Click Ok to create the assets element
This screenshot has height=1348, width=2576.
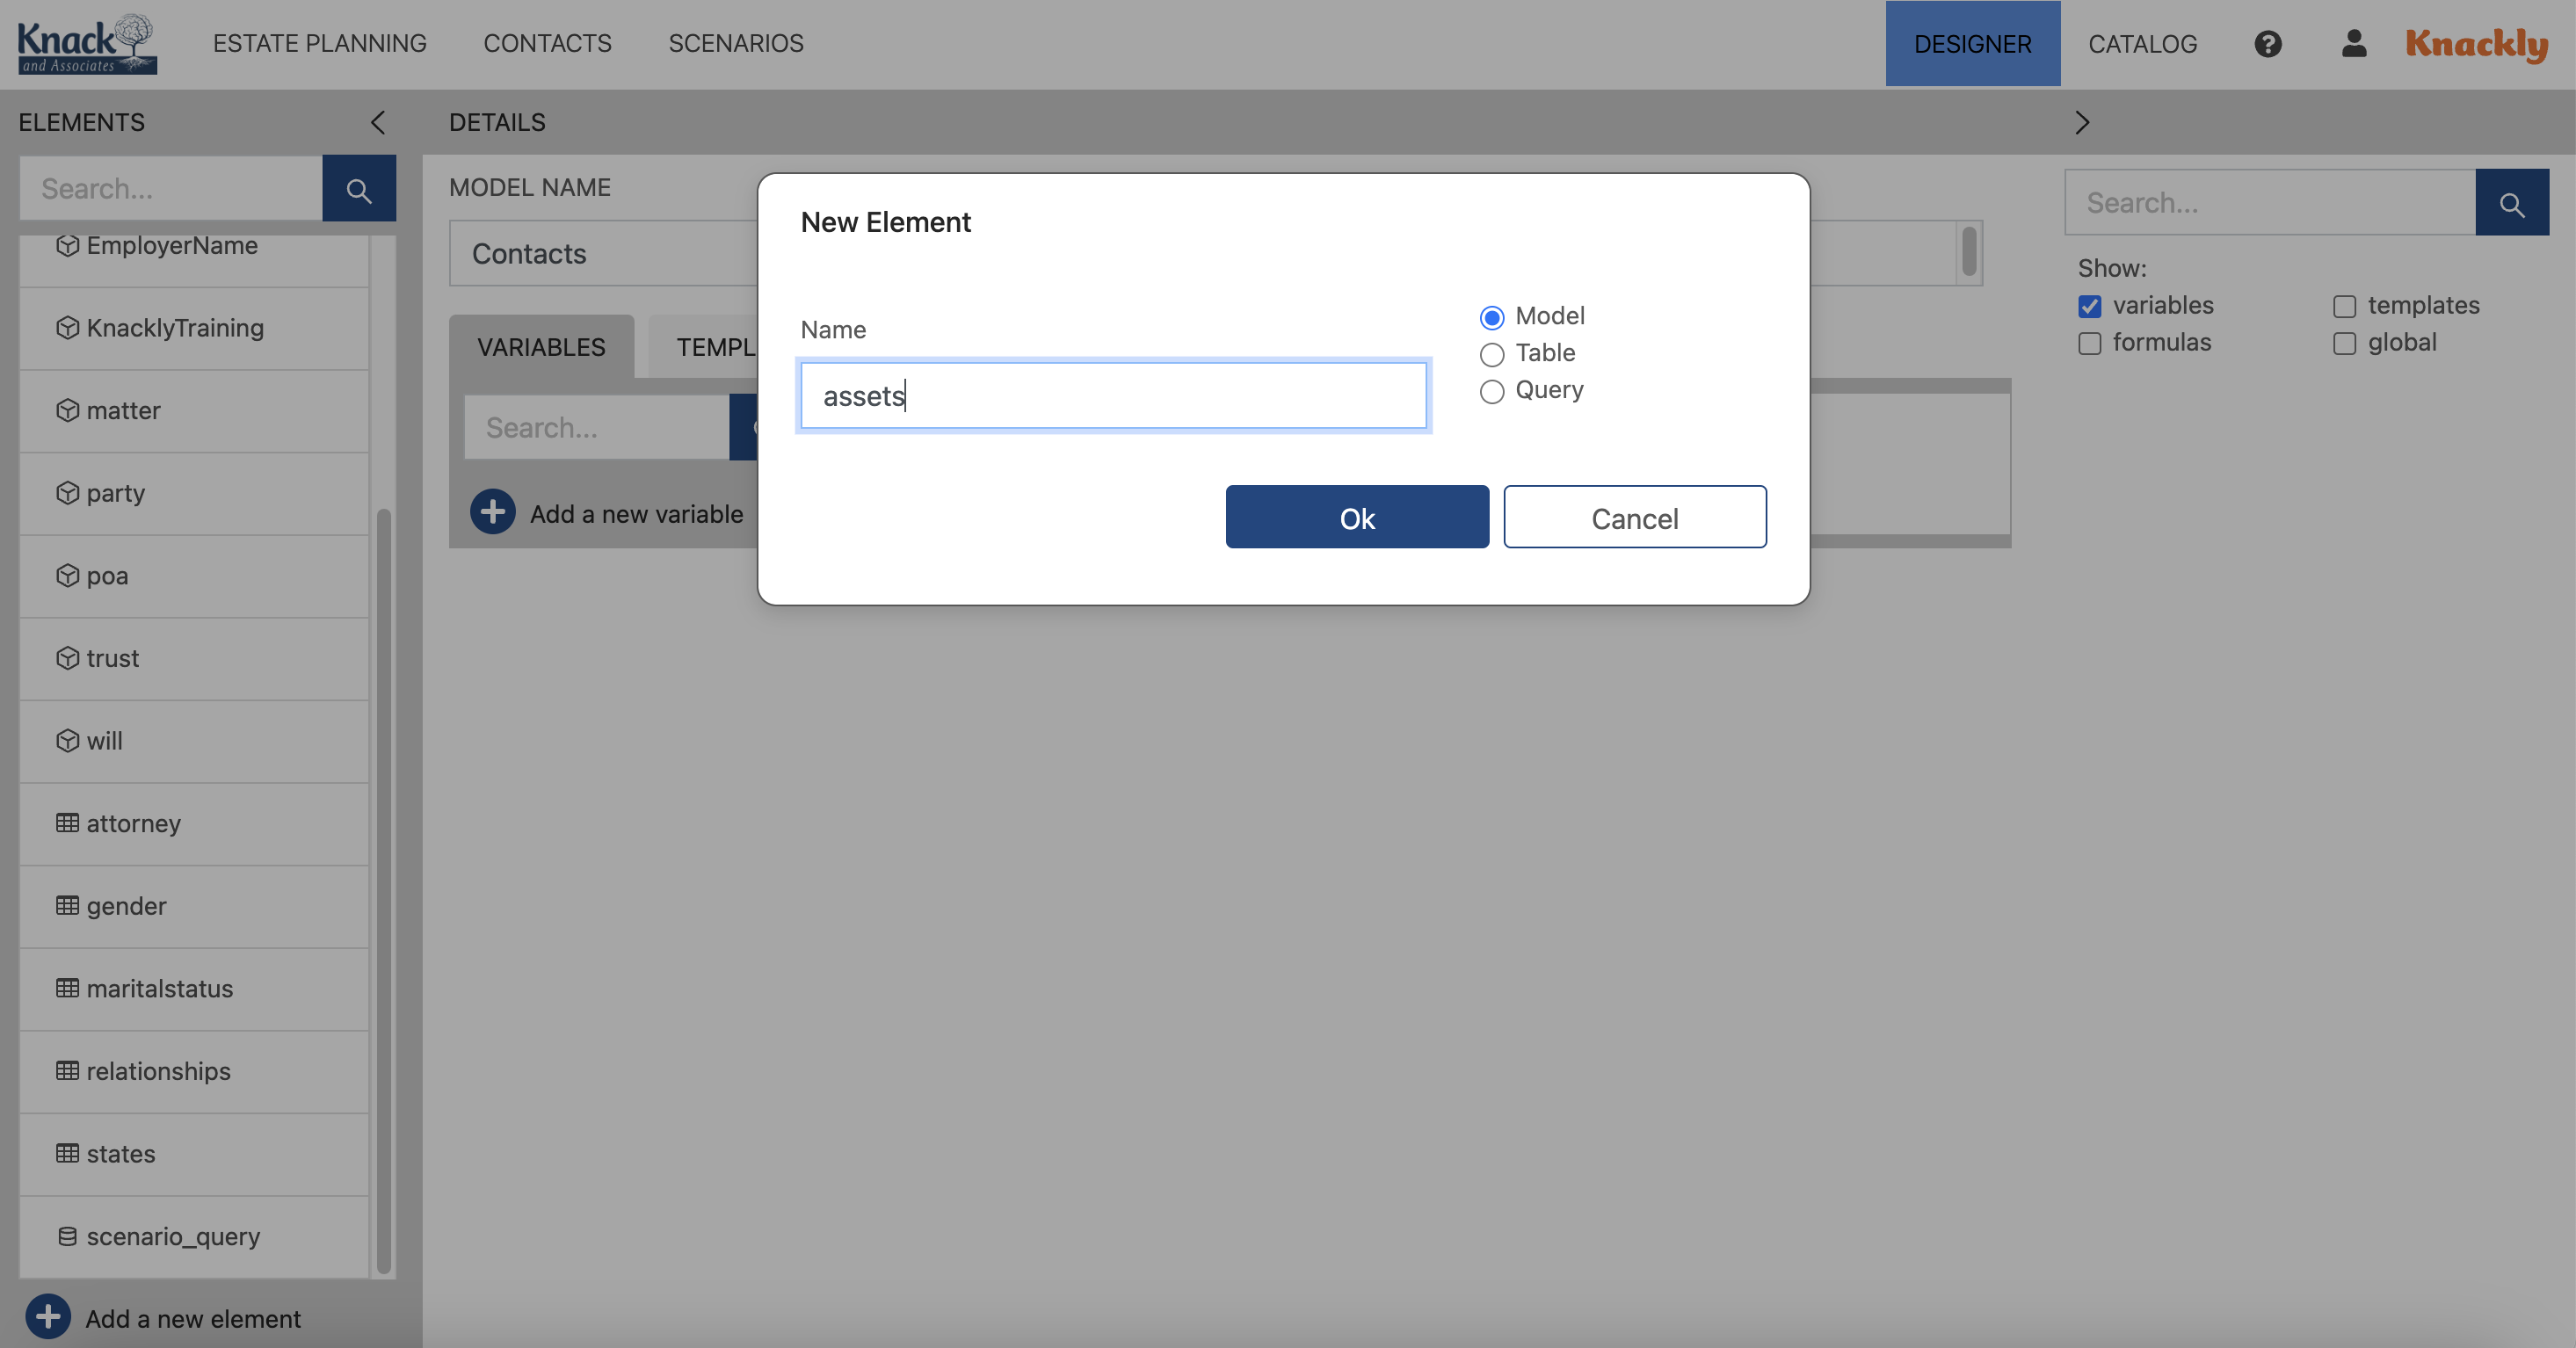click(1357, 517)
